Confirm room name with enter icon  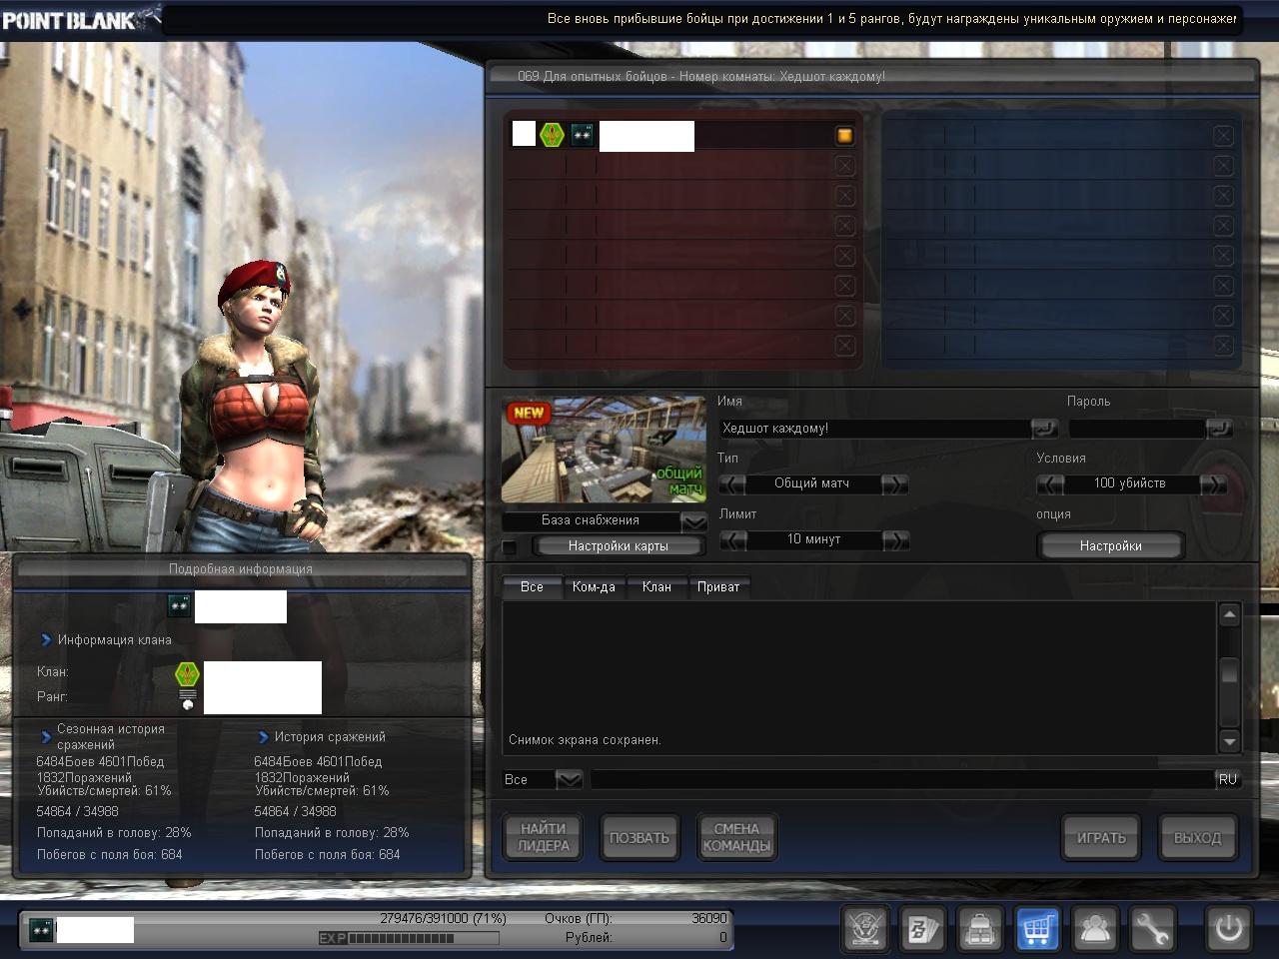[x=1043, y=429]
